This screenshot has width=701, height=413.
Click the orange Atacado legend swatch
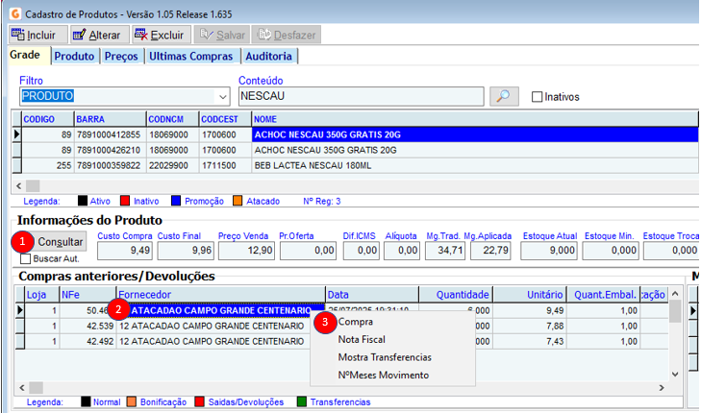coord(238,201)
